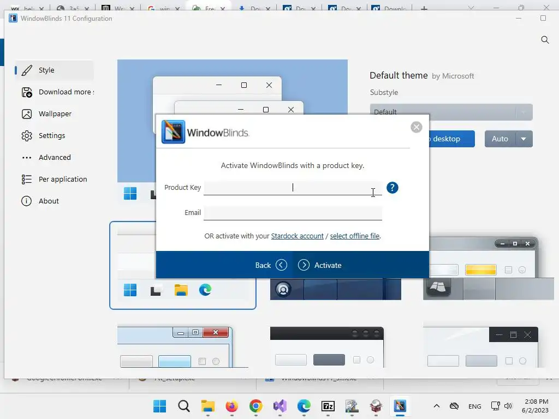Click the ENG language indicator

click(474, 406)
